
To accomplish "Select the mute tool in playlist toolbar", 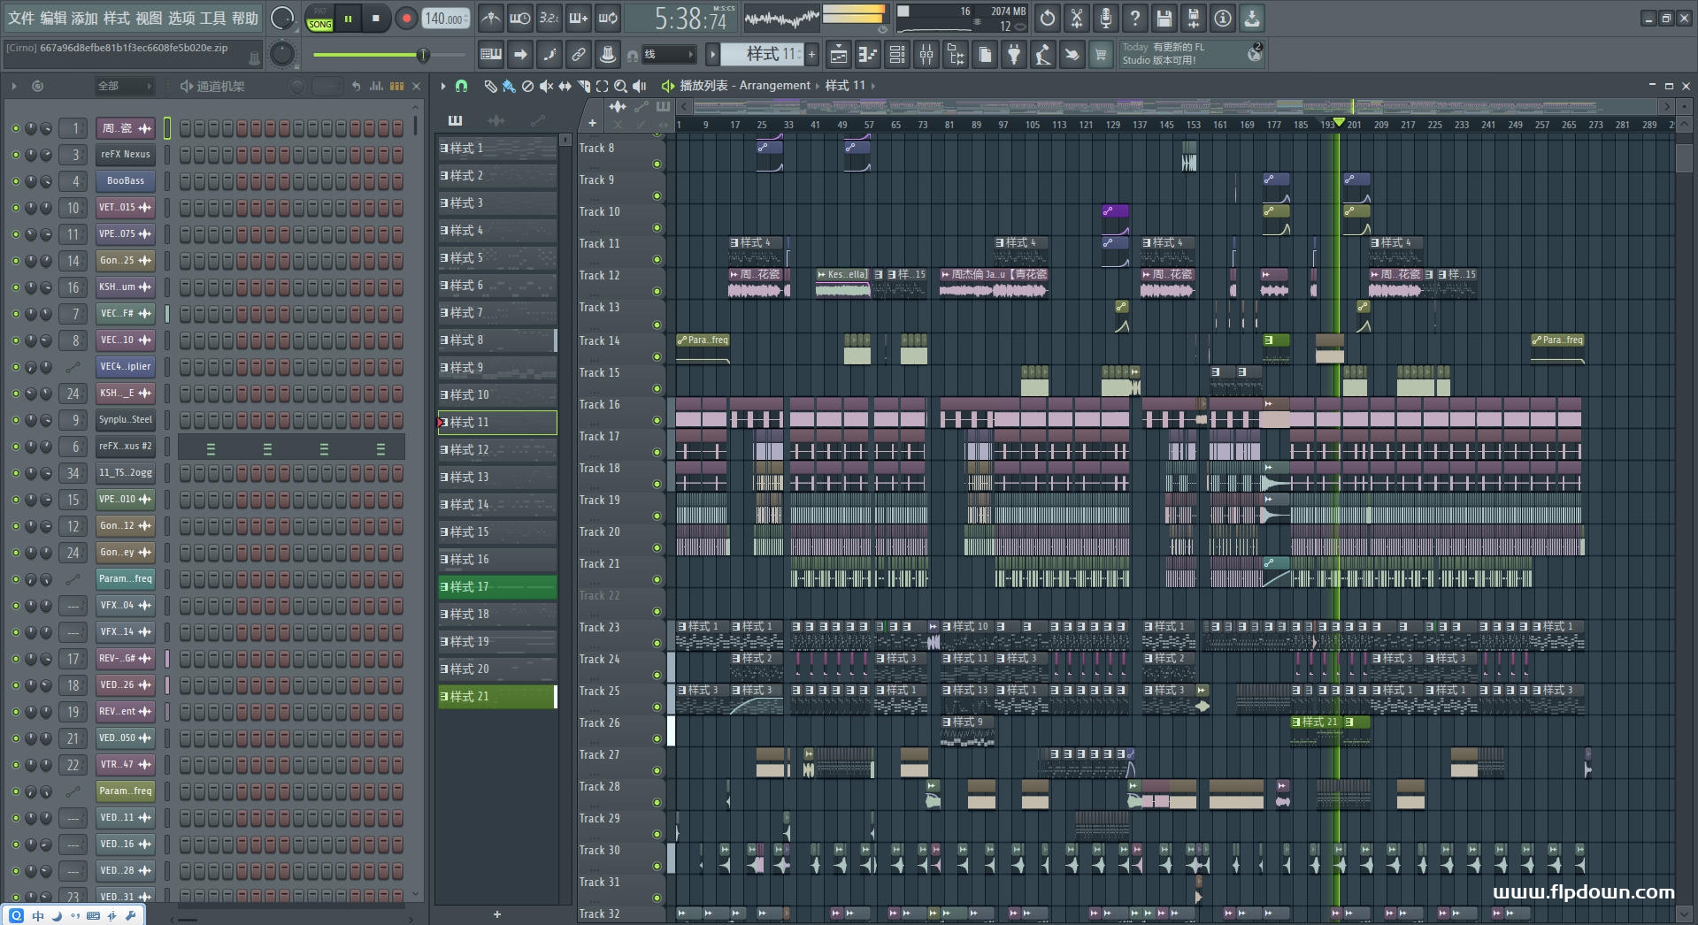I will pos(546,86).
